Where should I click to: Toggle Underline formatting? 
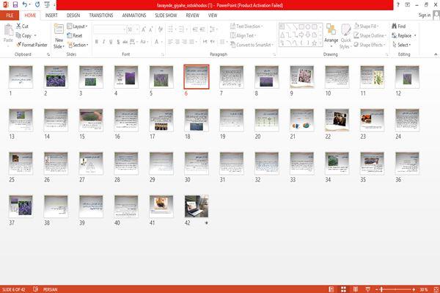coord(111,42)
